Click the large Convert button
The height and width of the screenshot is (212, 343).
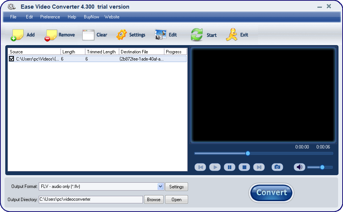(271, 192)
